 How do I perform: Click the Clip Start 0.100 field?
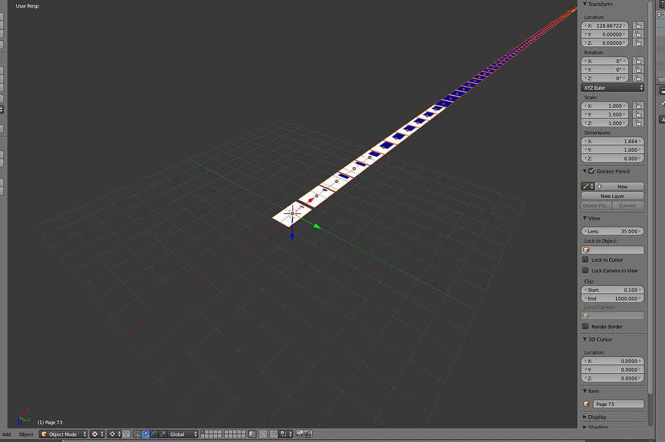click(x=612, y=290)
